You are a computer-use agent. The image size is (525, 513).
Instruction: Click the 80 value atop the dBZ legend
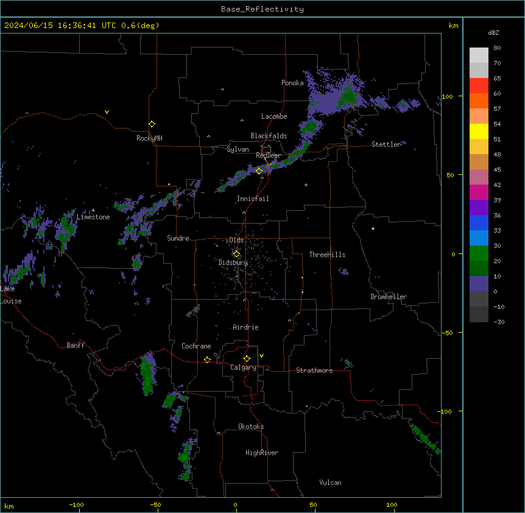pos(497,48)
